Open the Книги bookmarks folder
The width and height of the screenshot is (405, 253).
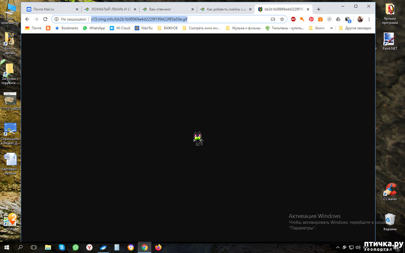(317, 28)
